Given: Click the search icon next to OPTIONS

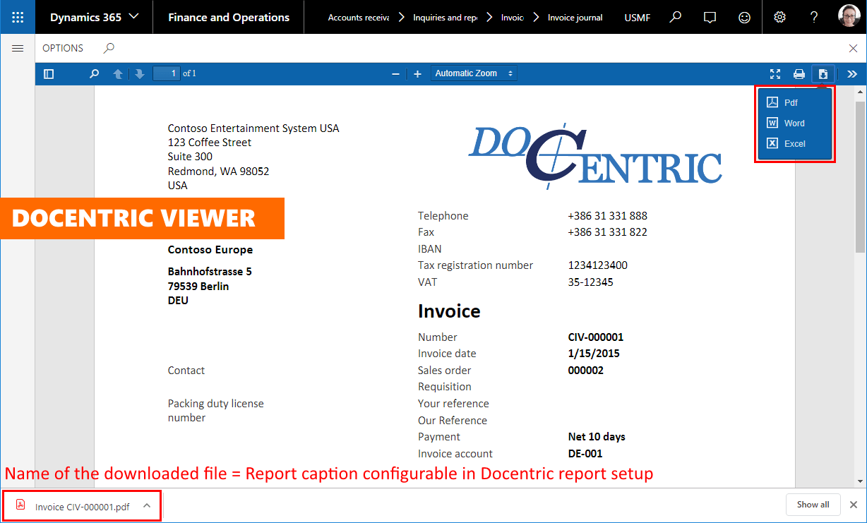Looking at the screenshot, I should point(108,48).
